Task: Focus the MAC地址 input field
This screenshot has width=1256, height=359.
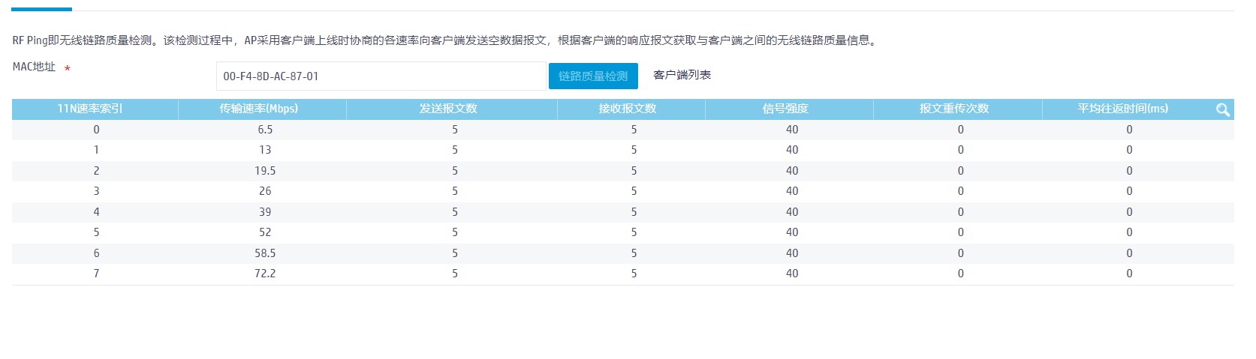Action: (x=381, y=76)
